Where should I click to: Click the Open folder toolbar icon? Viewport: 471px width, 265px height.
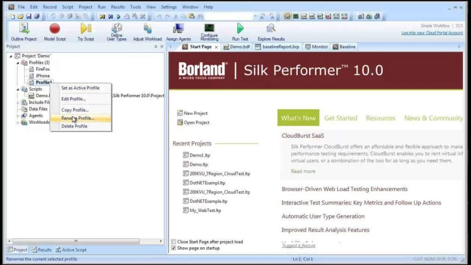pos(20,17)
